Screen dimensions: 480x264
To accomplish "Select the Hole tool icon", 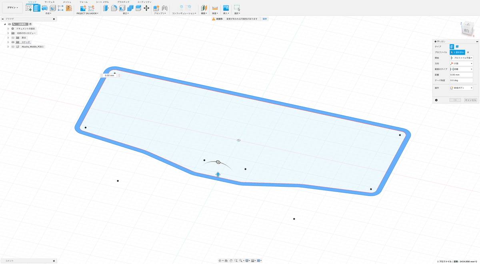I will pos(53,8).
